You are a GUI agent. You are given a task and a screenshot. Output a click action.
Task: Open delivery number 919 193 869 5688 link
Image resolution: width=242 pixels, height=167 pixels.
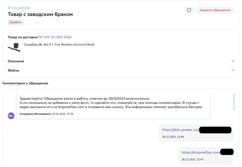(x=55, y=37)
